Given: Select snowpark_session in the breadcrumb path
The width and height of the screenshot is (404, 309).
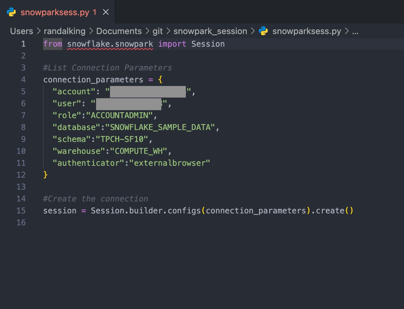Looking at the screenshot, I should click(210, 31).
